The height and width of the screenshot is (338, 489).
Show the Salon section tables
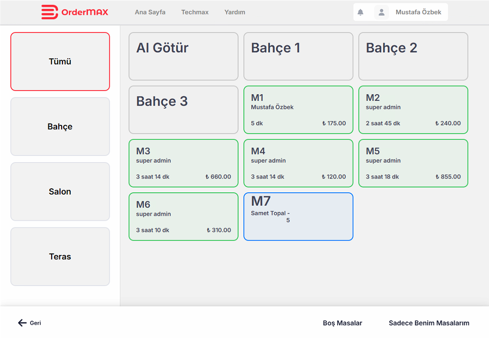point(60,192)
